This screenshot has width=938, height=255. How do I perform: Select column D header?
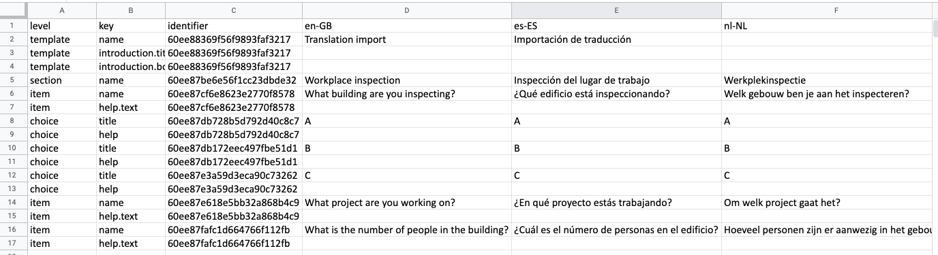pyautogui.click(x=407, y=10)
